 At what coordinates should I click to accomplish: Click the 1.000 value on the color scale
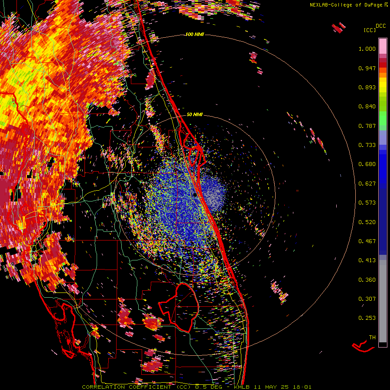pos(367,49)
